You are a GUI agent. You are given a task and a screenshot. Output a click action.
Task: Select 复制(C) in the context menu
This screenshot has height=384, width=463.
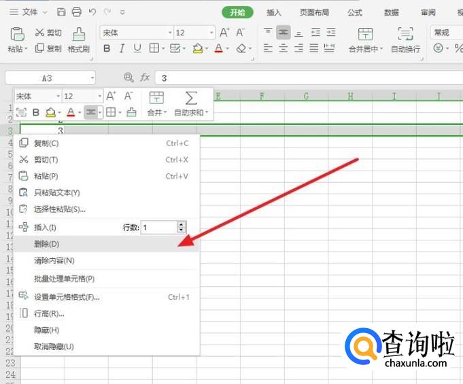coord(107,143)
